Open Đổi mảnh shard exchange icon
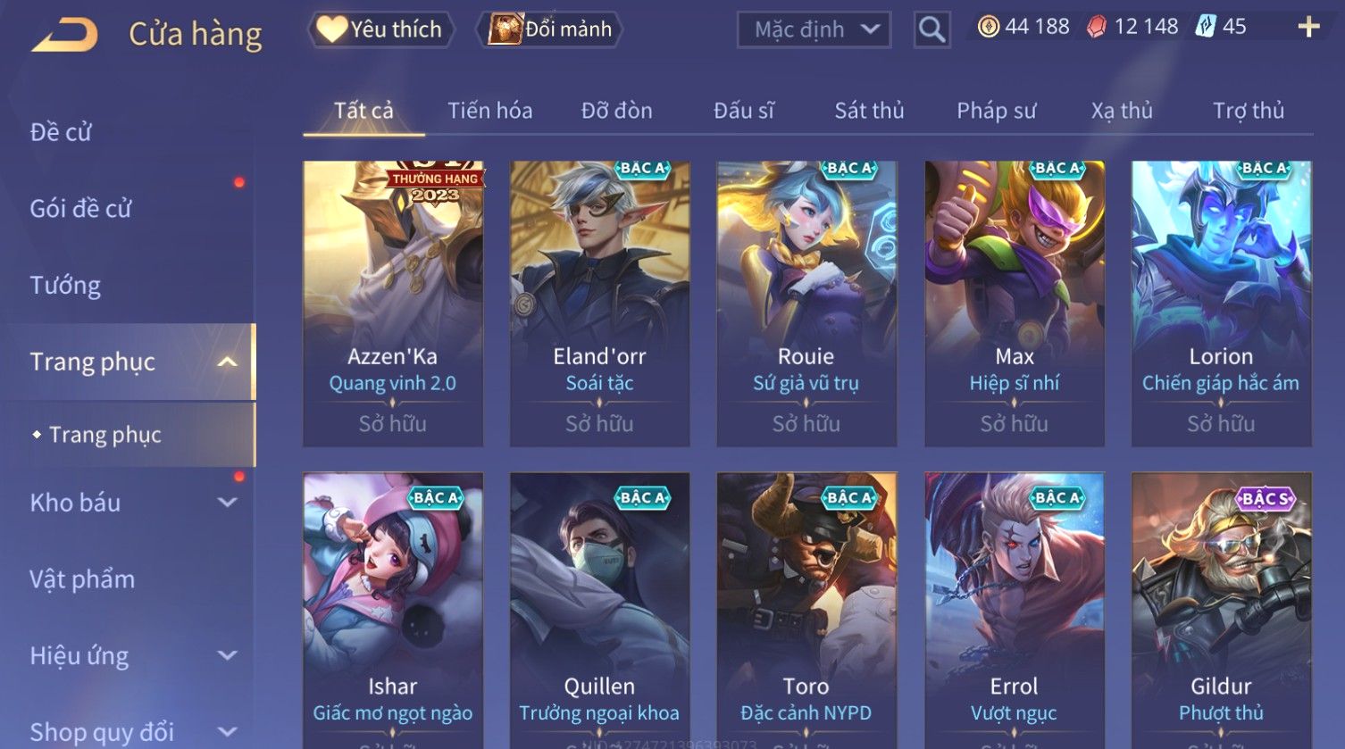The width and height of the screenshot is (1345, 749). tap(505, 29)
